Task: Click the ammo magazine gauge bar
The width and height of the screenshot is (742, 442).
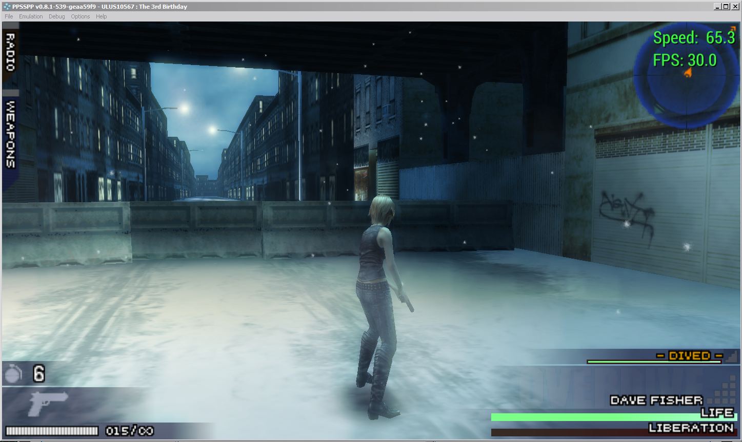Action: 51,431
